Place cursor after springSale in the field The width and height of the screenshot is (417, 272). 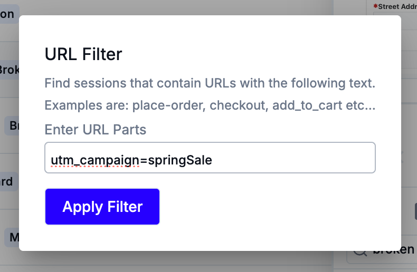[x=213, y=160]
